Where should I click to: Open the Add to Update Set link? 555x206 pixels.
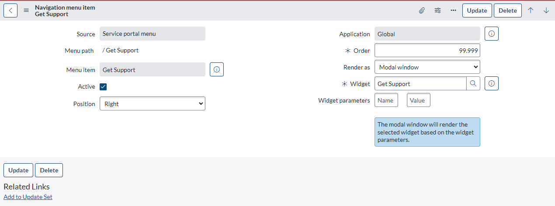28,197
